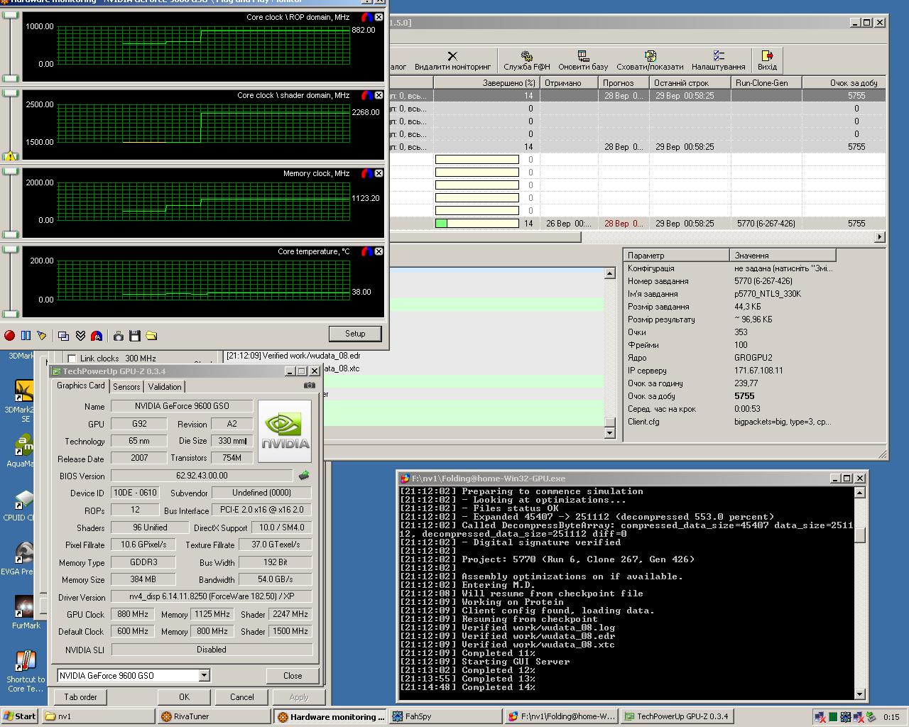Switch to the nv1 folder taskbar item

(x=98, y=716)
